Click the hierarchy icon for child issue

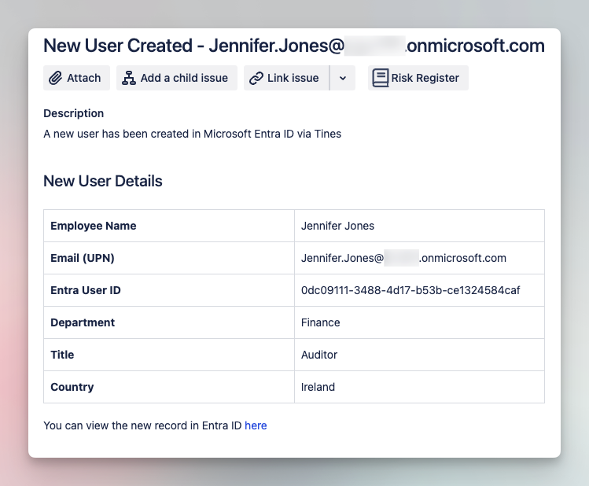pos(129,78)
